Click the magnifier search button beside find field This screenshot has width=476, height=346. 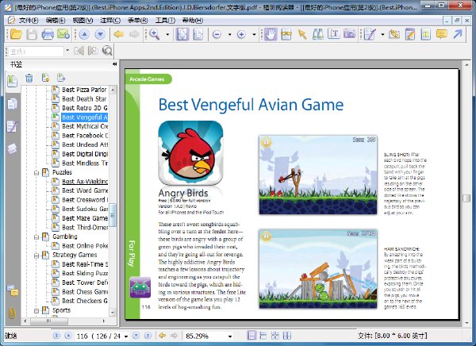[107, 51]
